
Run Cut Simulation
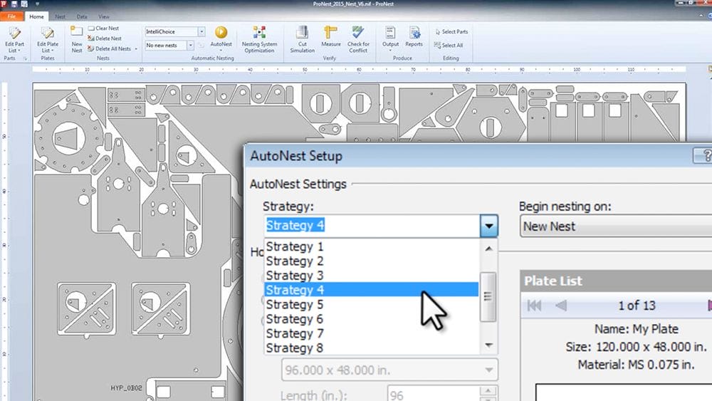[x=303, y=38]
